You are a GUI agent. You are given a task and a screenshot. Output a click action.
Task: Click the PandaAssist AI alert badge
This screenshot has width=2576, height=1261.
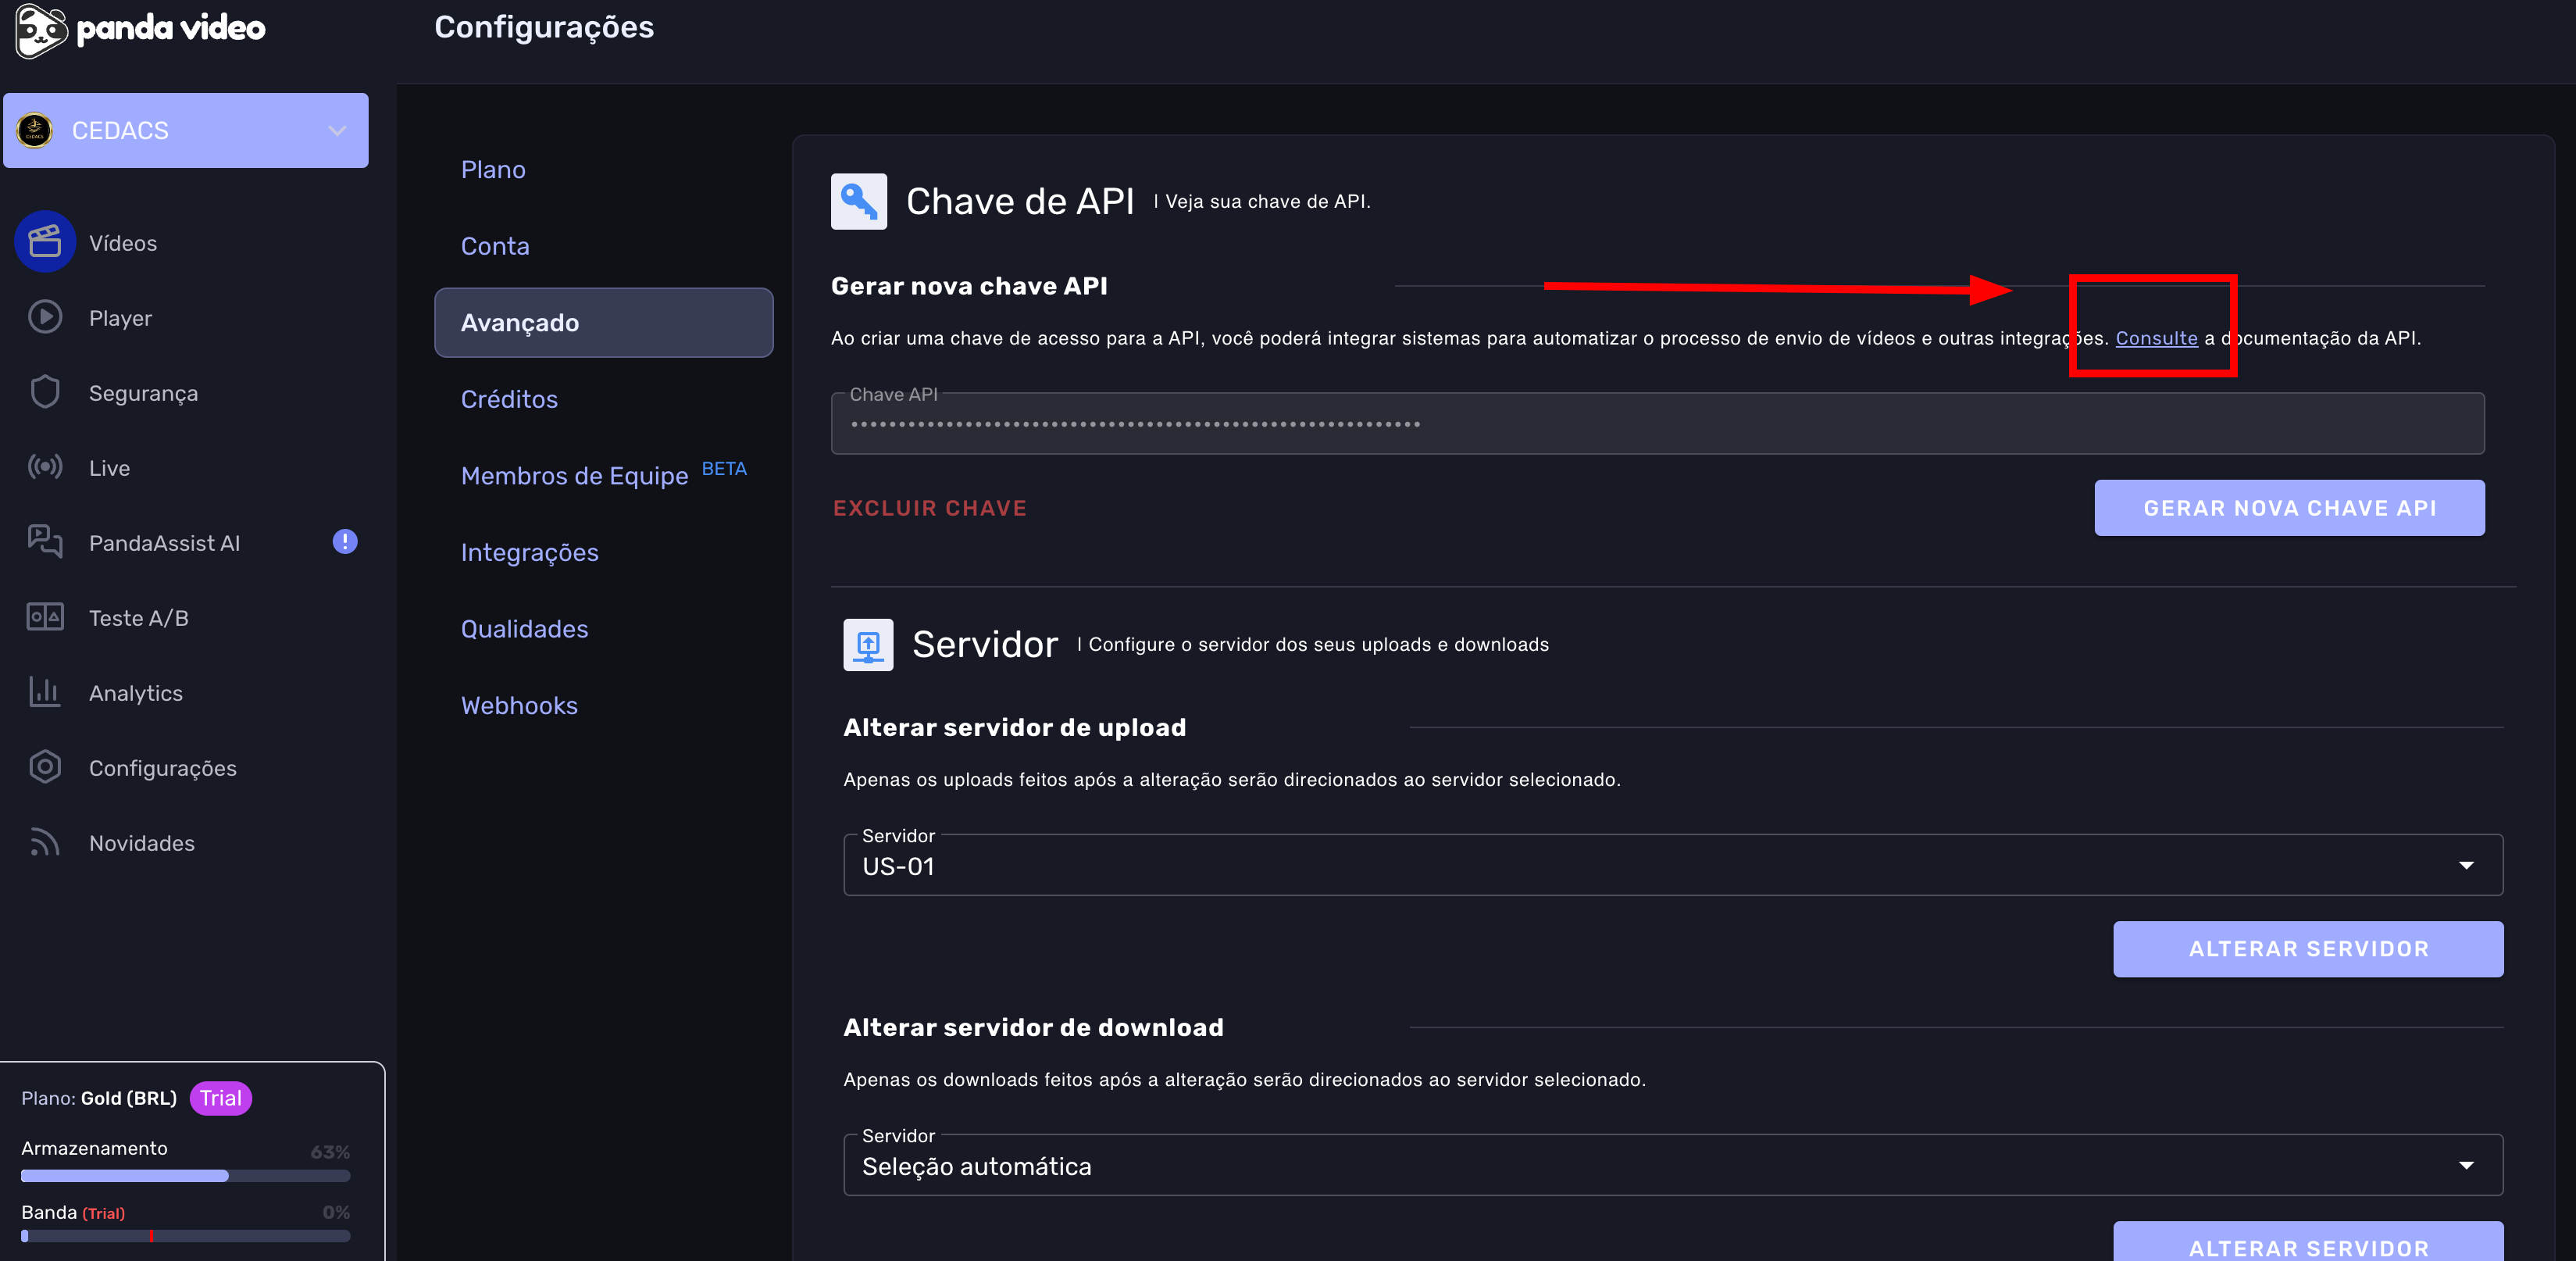point(345,542)
